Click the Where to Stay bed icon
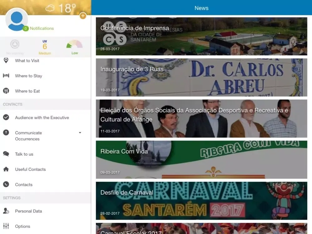The height and width of the screenshot is (234, 312). tap(6, 76)
